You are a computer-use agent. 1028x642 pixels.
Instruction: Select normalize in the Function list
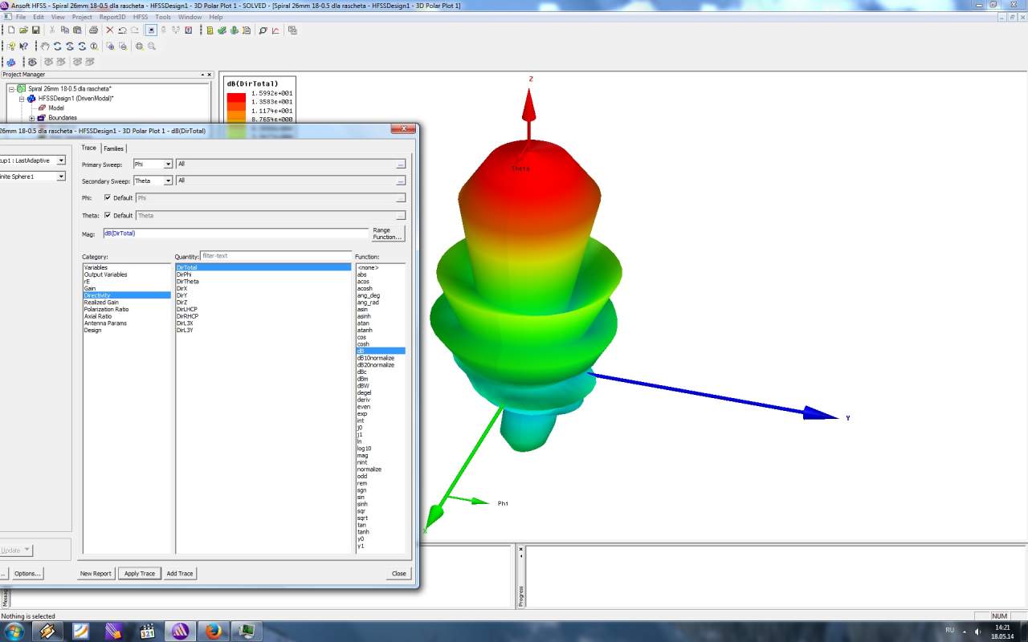[x=369, y=469]
